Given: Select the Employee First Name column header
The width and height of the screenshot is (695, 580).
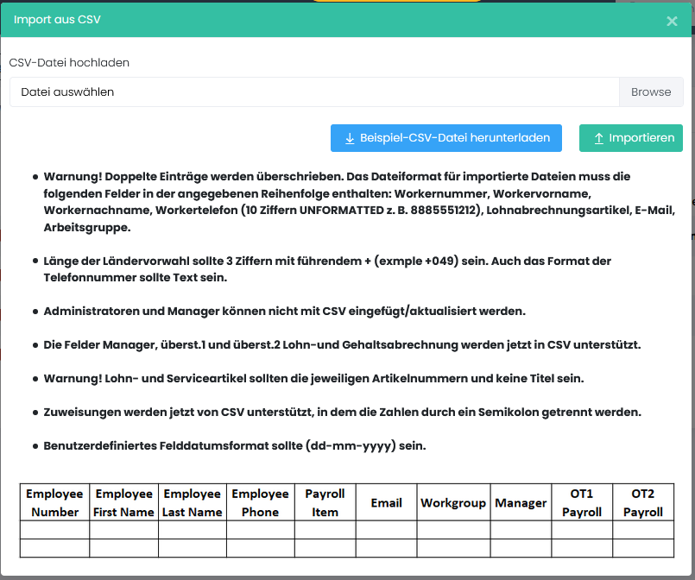Looking at the screenshot, I should click(123, 502).
